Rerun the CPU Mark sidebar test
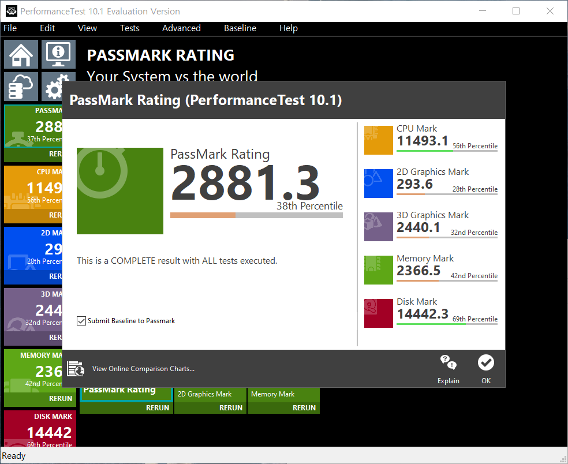 55,215
